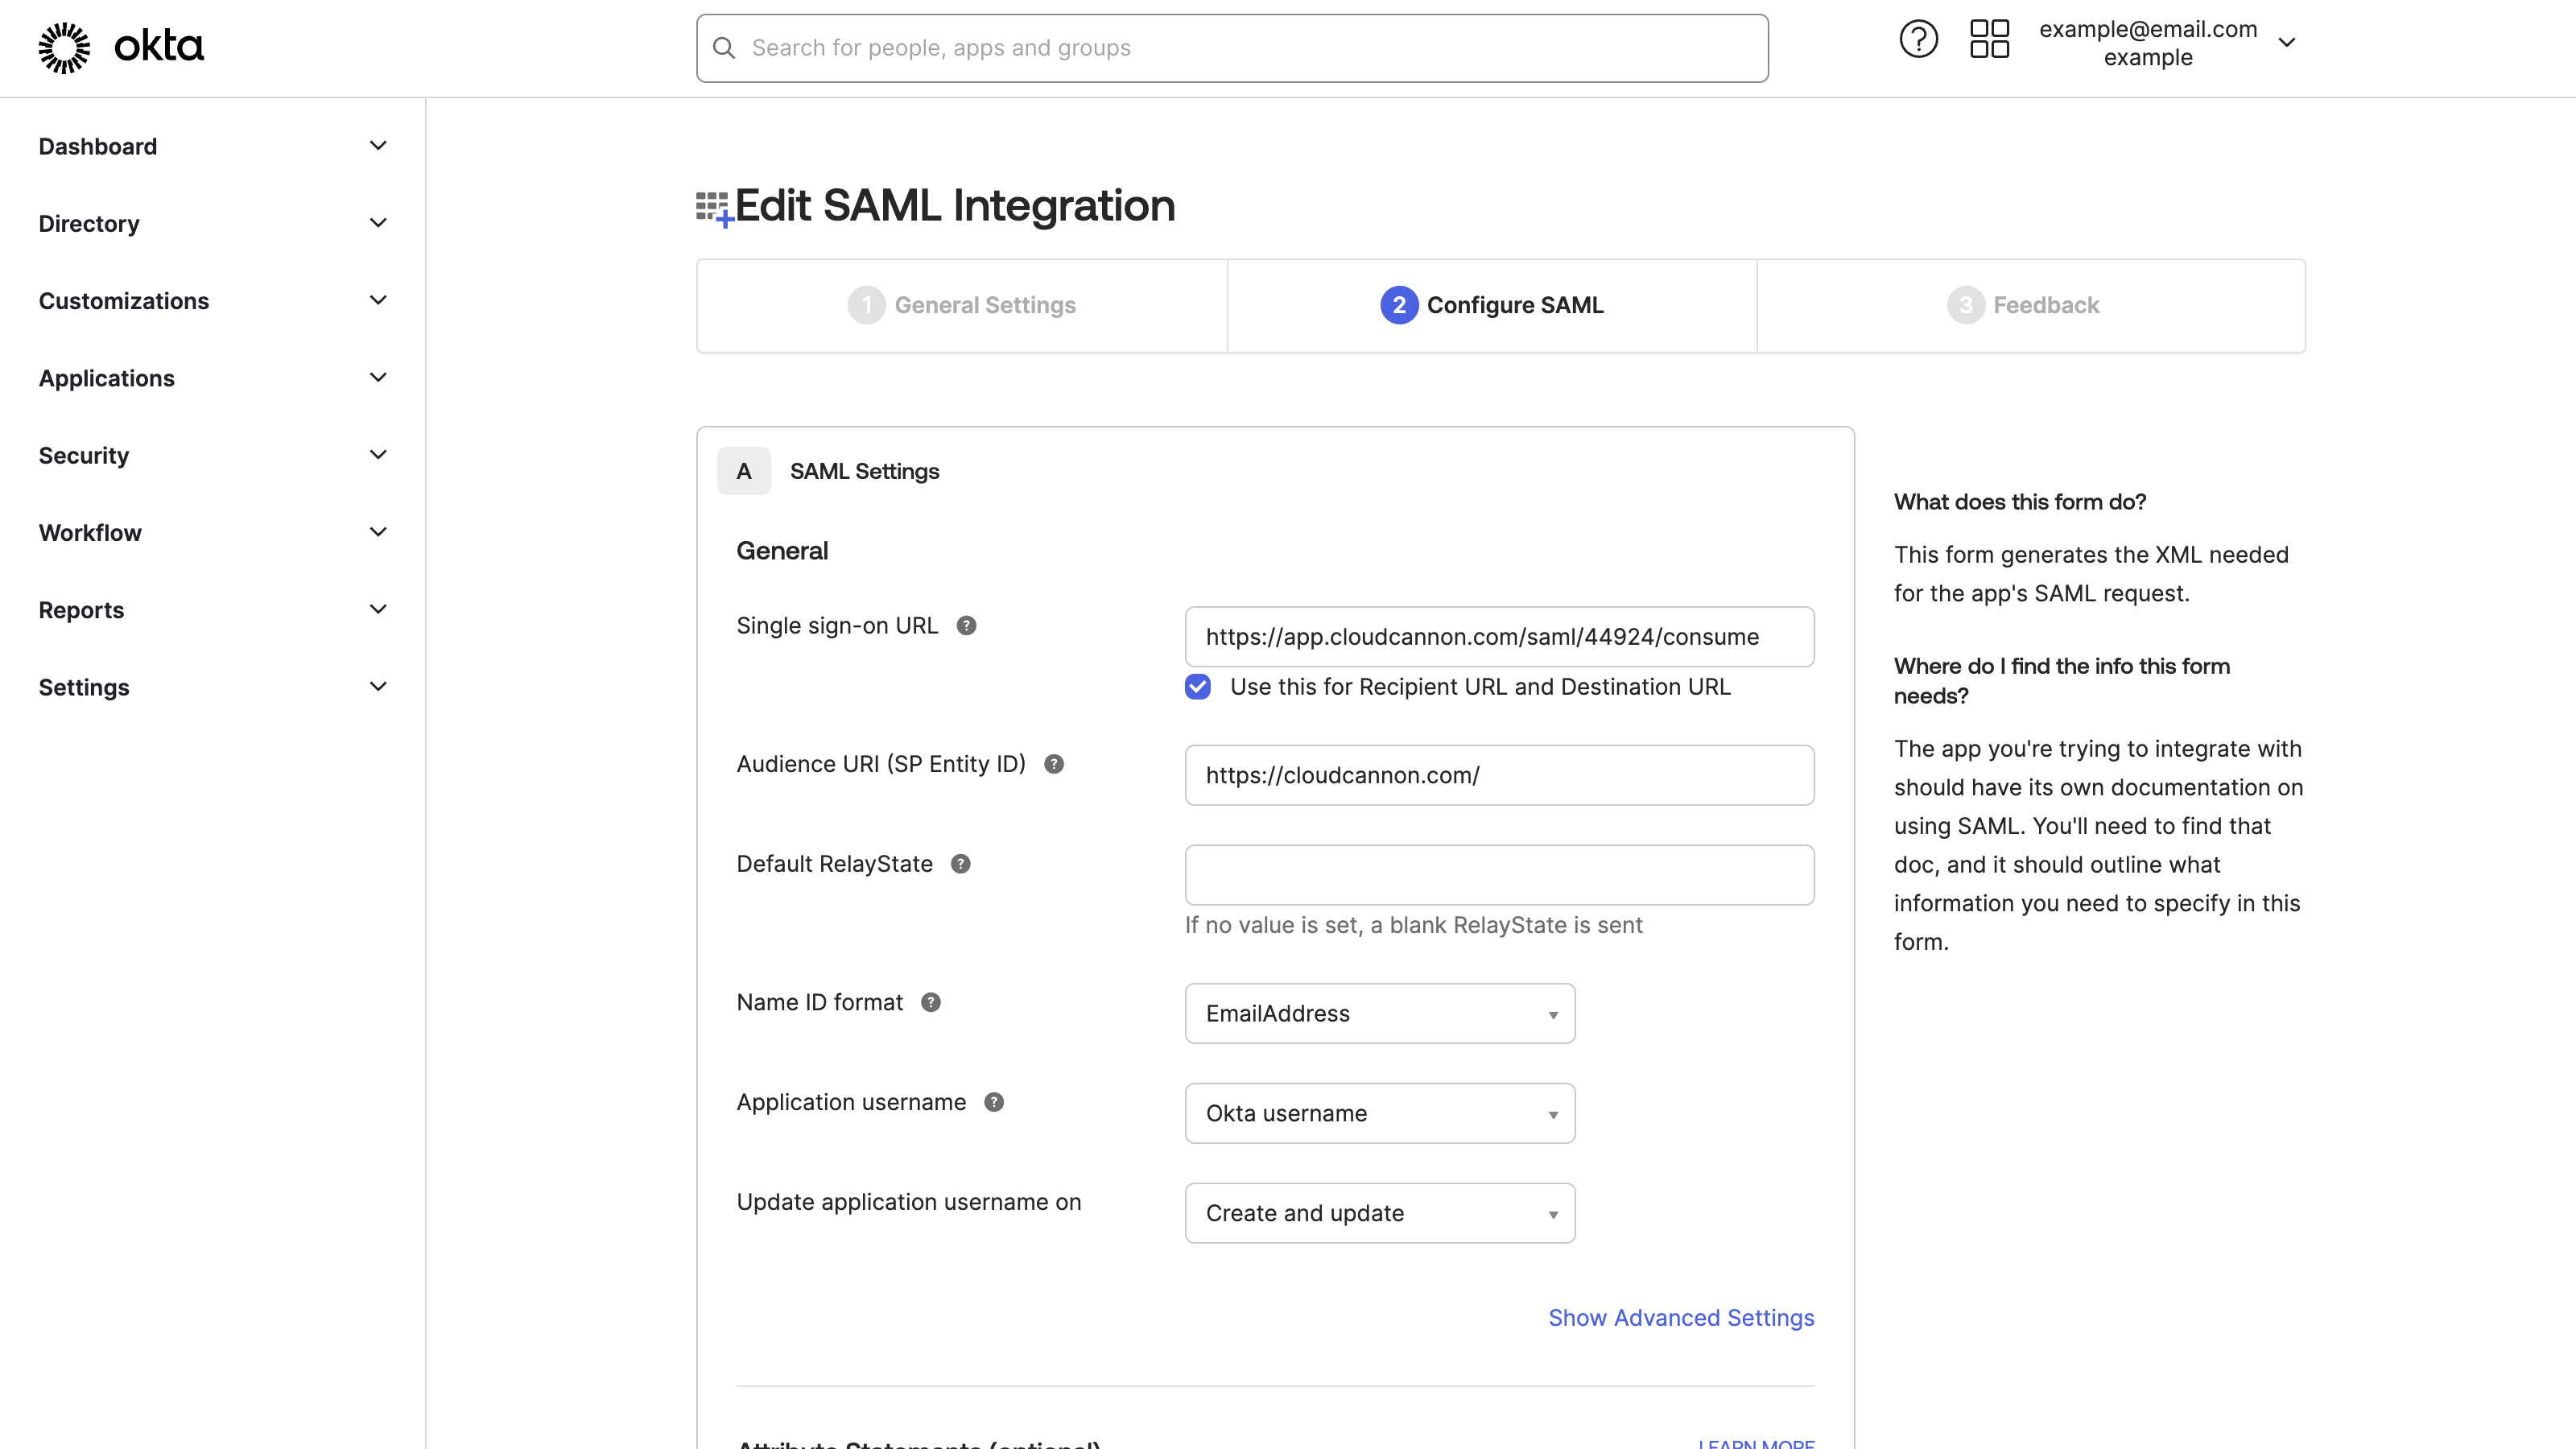Open the Application username help tooltip
Viewport: 2576px width, 1449px height.
click(x=994, y=1101)
